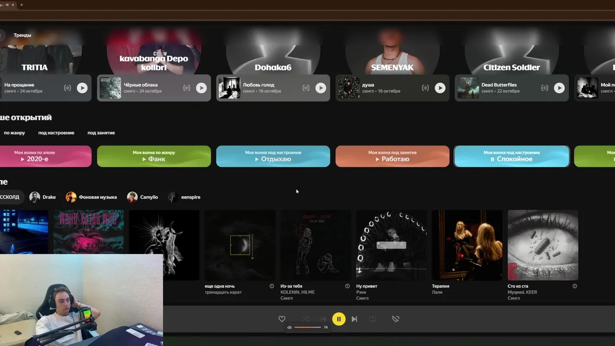Start the wave from 'душа'
This screenshot has width=615, height=346.
pyautogui.click(x=425, y=88)
